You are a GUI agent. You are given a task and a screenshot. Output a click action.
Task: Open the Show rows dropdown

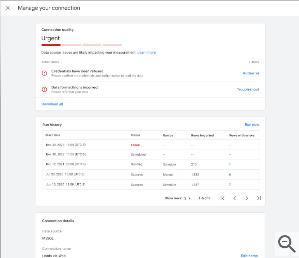pos(187,198)
